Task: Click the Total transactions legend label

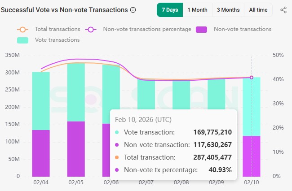Action: (x=58, y=29)
